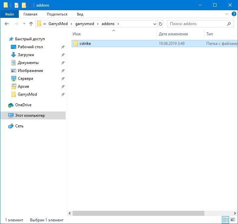
Task: Expand the chevron after addons breadcrumb
Action: [x=118, y=24]
